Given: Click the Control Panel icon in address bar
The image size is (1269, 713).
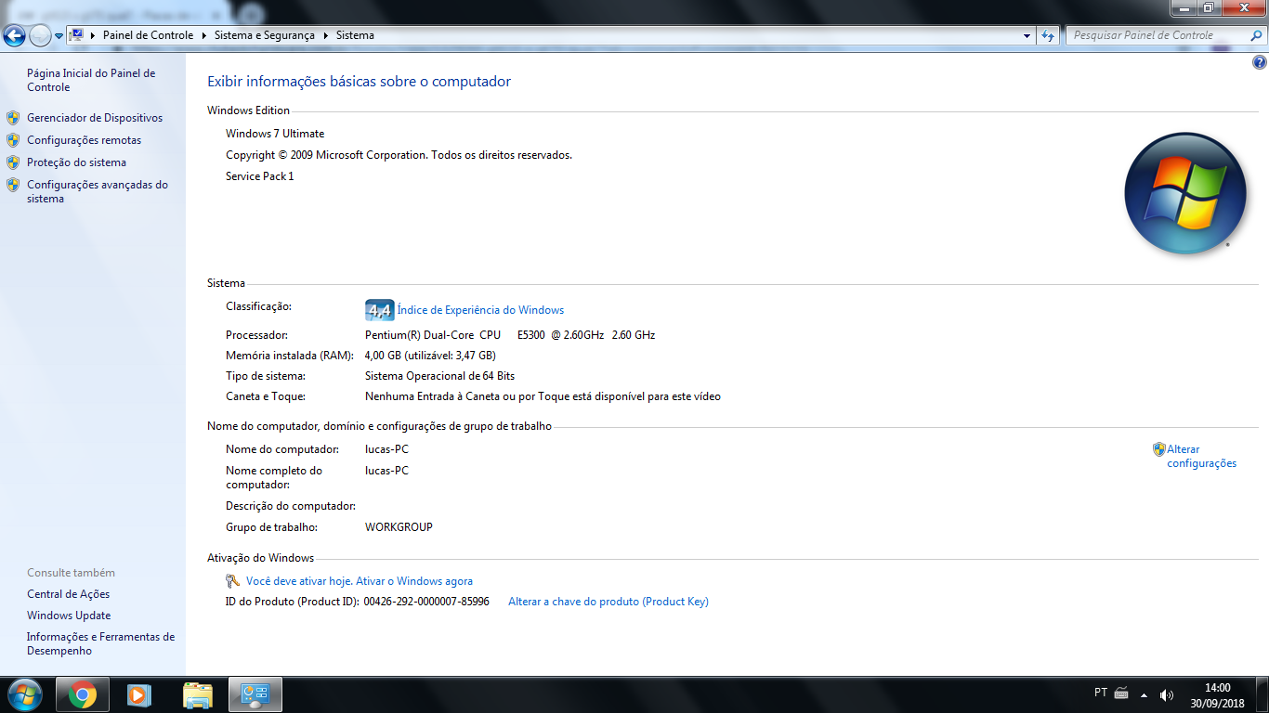Looking at the screenshot, I should (x=77, y=35).
